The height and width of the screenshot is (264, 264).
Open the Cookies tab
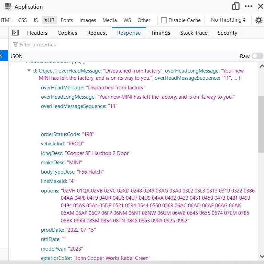coord(67,33)
